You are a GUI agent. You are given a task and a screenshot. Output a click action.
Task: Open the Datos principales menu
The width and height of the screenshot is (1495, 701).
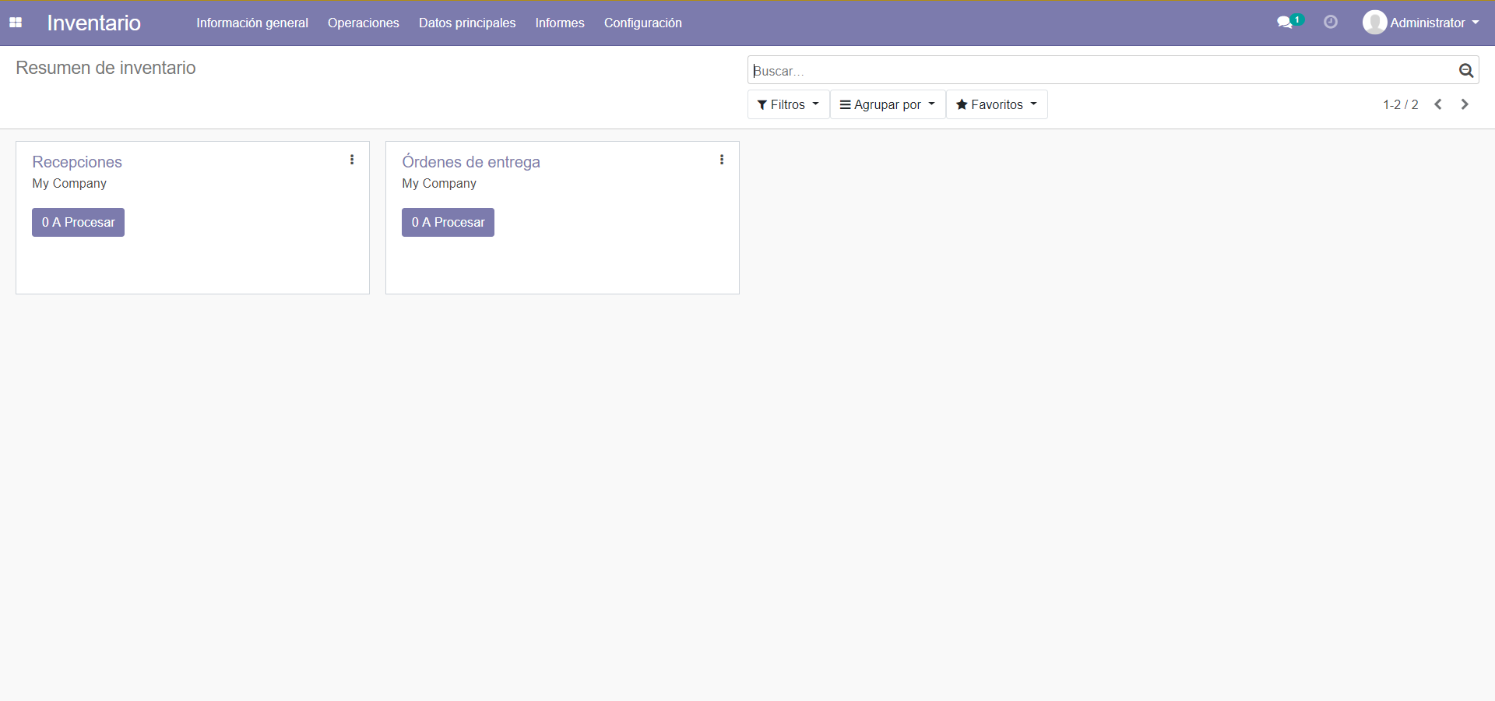(x=467, y=23)
